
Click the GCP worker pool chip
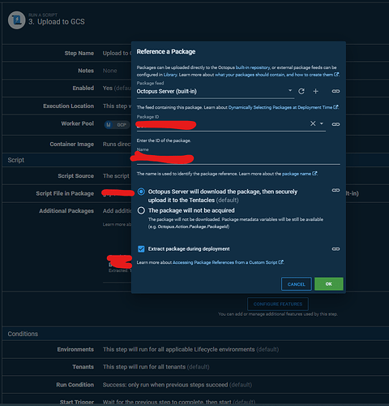117,125
